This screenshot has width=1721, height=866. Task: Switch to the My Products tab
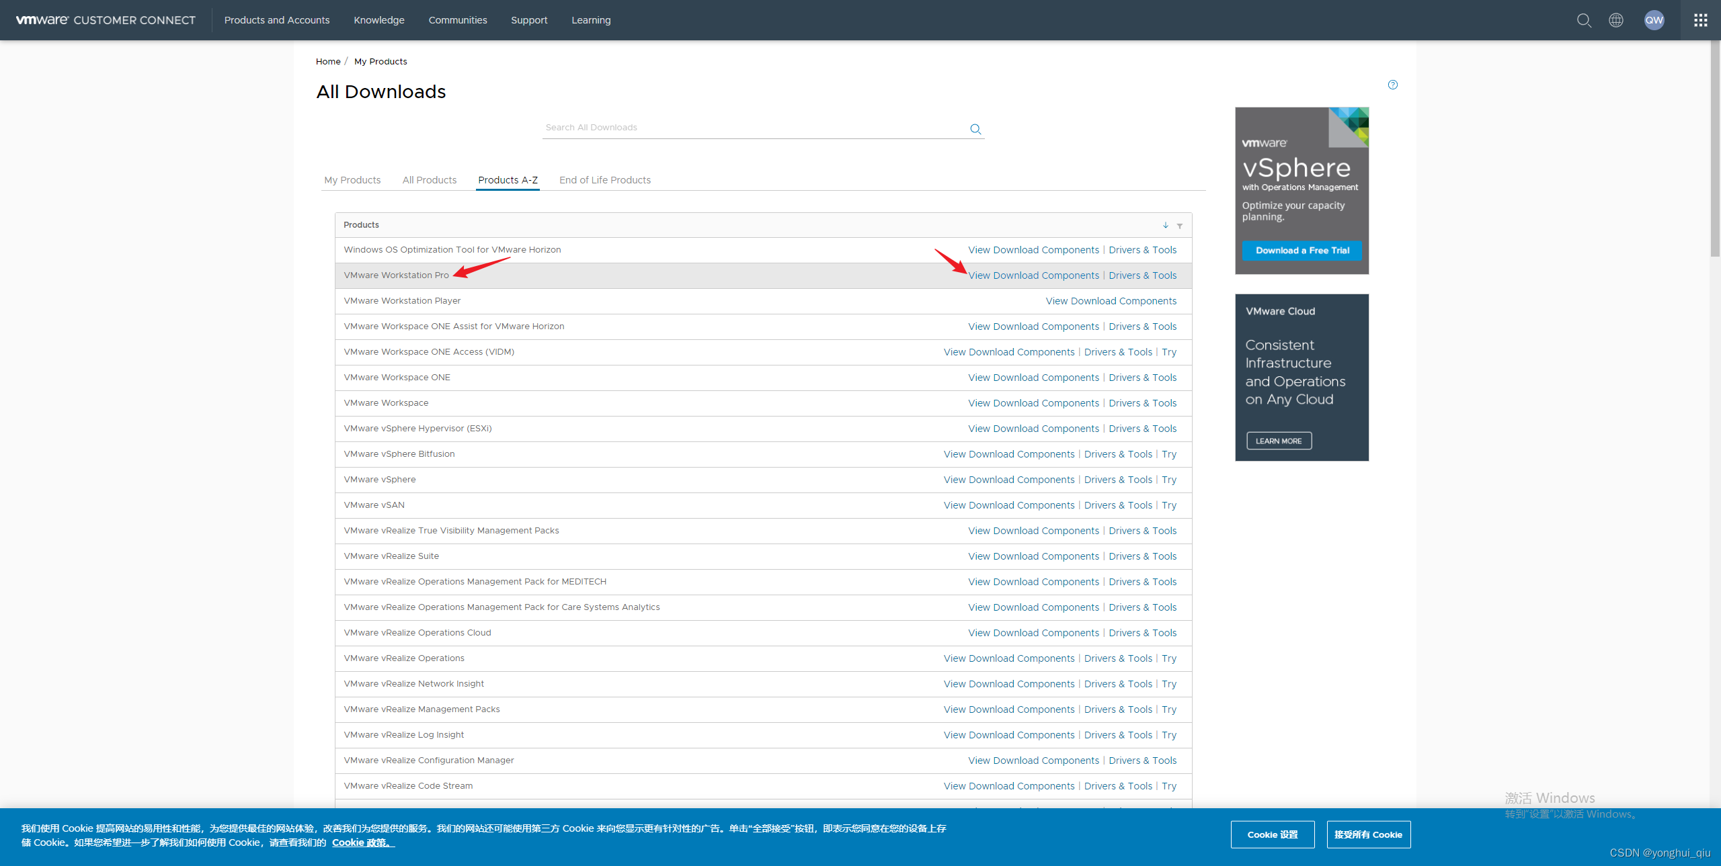(x=352, y=180)
